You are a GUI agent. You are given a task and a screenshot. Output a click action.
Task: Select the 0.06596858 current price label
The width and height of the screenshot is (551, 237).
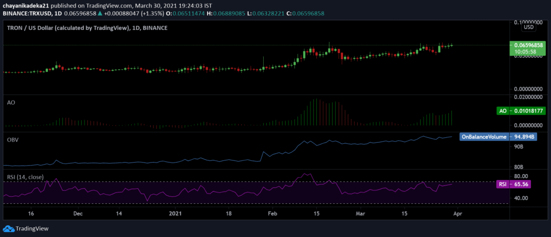[x=527, y=45]
